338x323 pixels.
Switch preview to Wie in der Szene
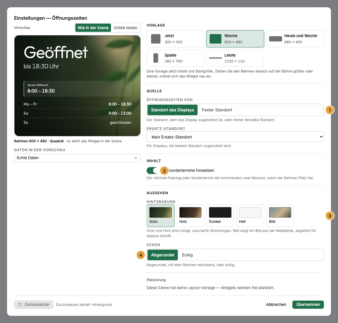(93, 28)
